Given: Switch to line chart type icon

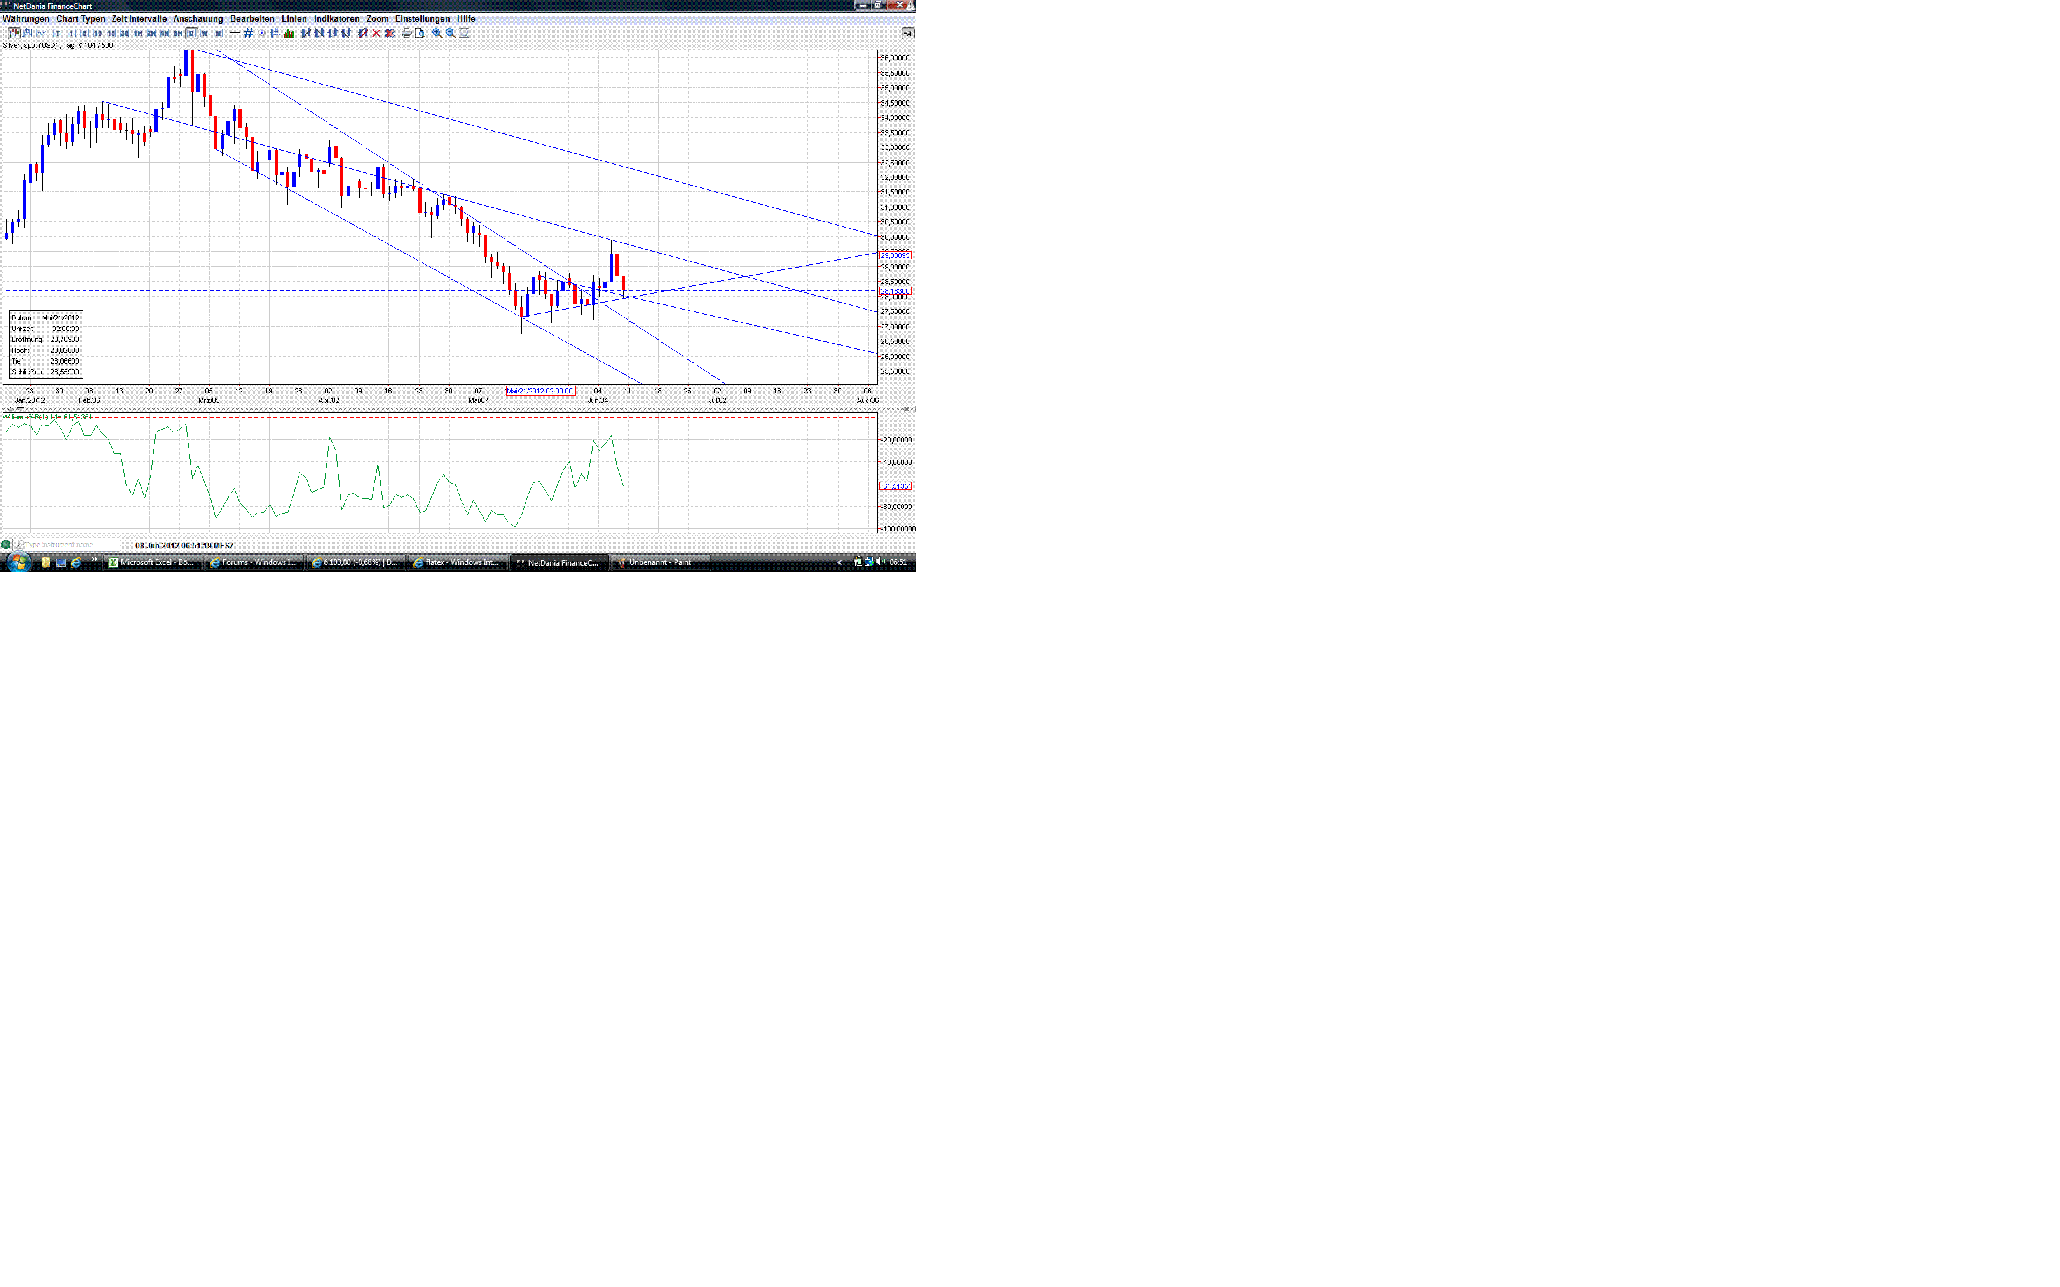Looking at the screenshot, I should [41, 33].
